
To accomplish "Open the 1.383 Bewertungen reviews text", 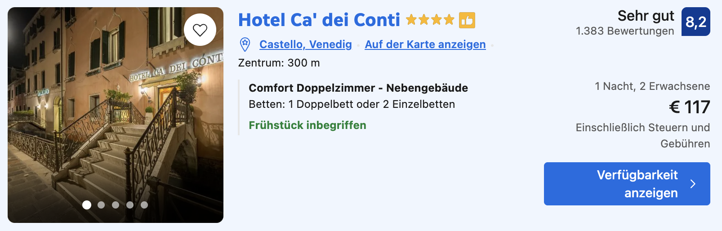I will coord(624,31).
